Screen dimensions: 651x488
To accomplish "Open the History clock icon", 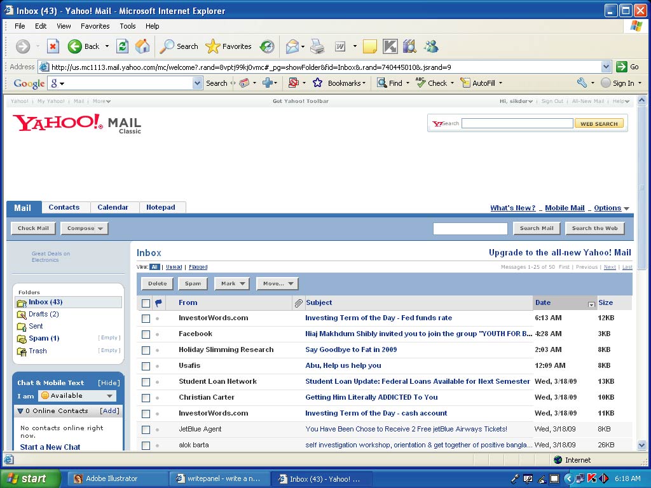I will [267, 46].
